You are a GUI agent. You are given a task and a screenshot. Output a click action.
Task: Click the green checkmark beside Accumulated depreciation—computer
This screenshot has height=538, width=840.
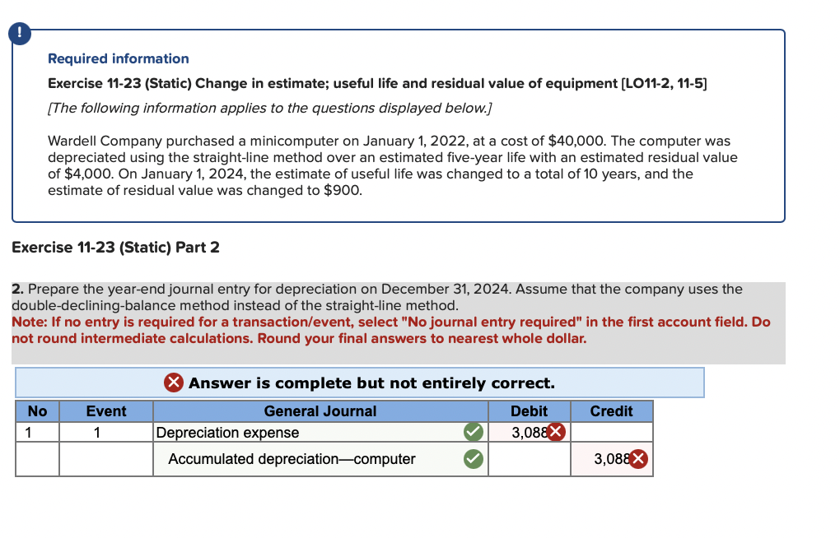tap(473, 459)
